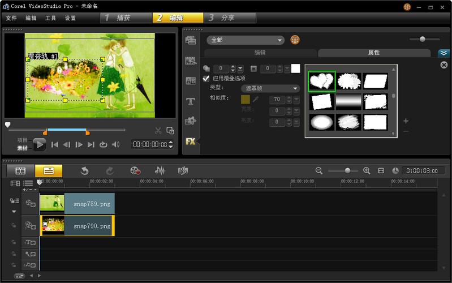Click the Record/Capture option icon
Image resolution: width=452 pixels, height=283 pixels.
pos(135,170)
